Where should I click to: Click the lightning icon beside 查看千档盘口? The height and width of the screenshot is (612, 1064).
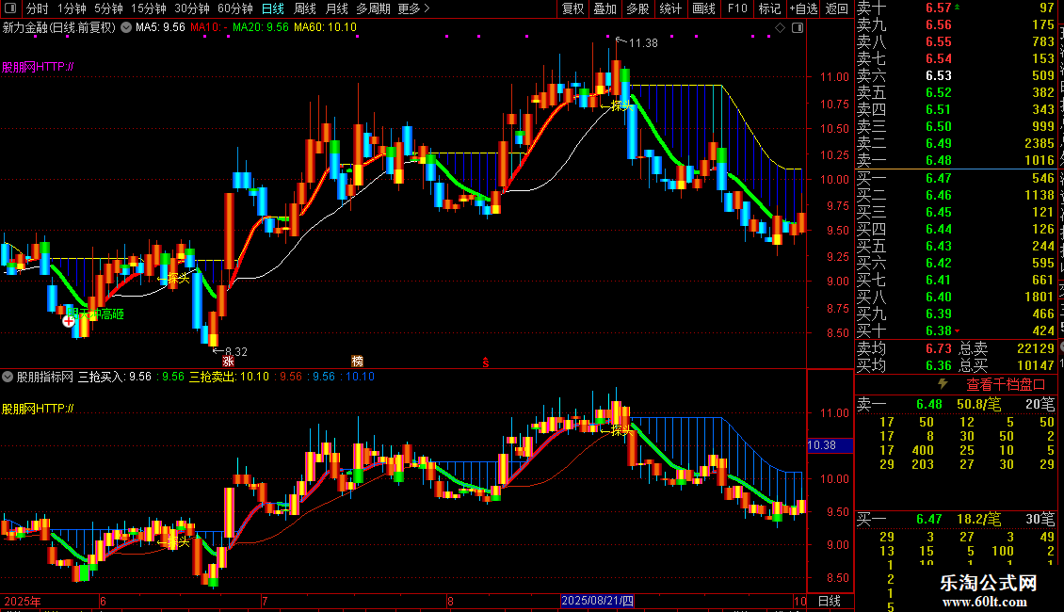click(943, 384)
